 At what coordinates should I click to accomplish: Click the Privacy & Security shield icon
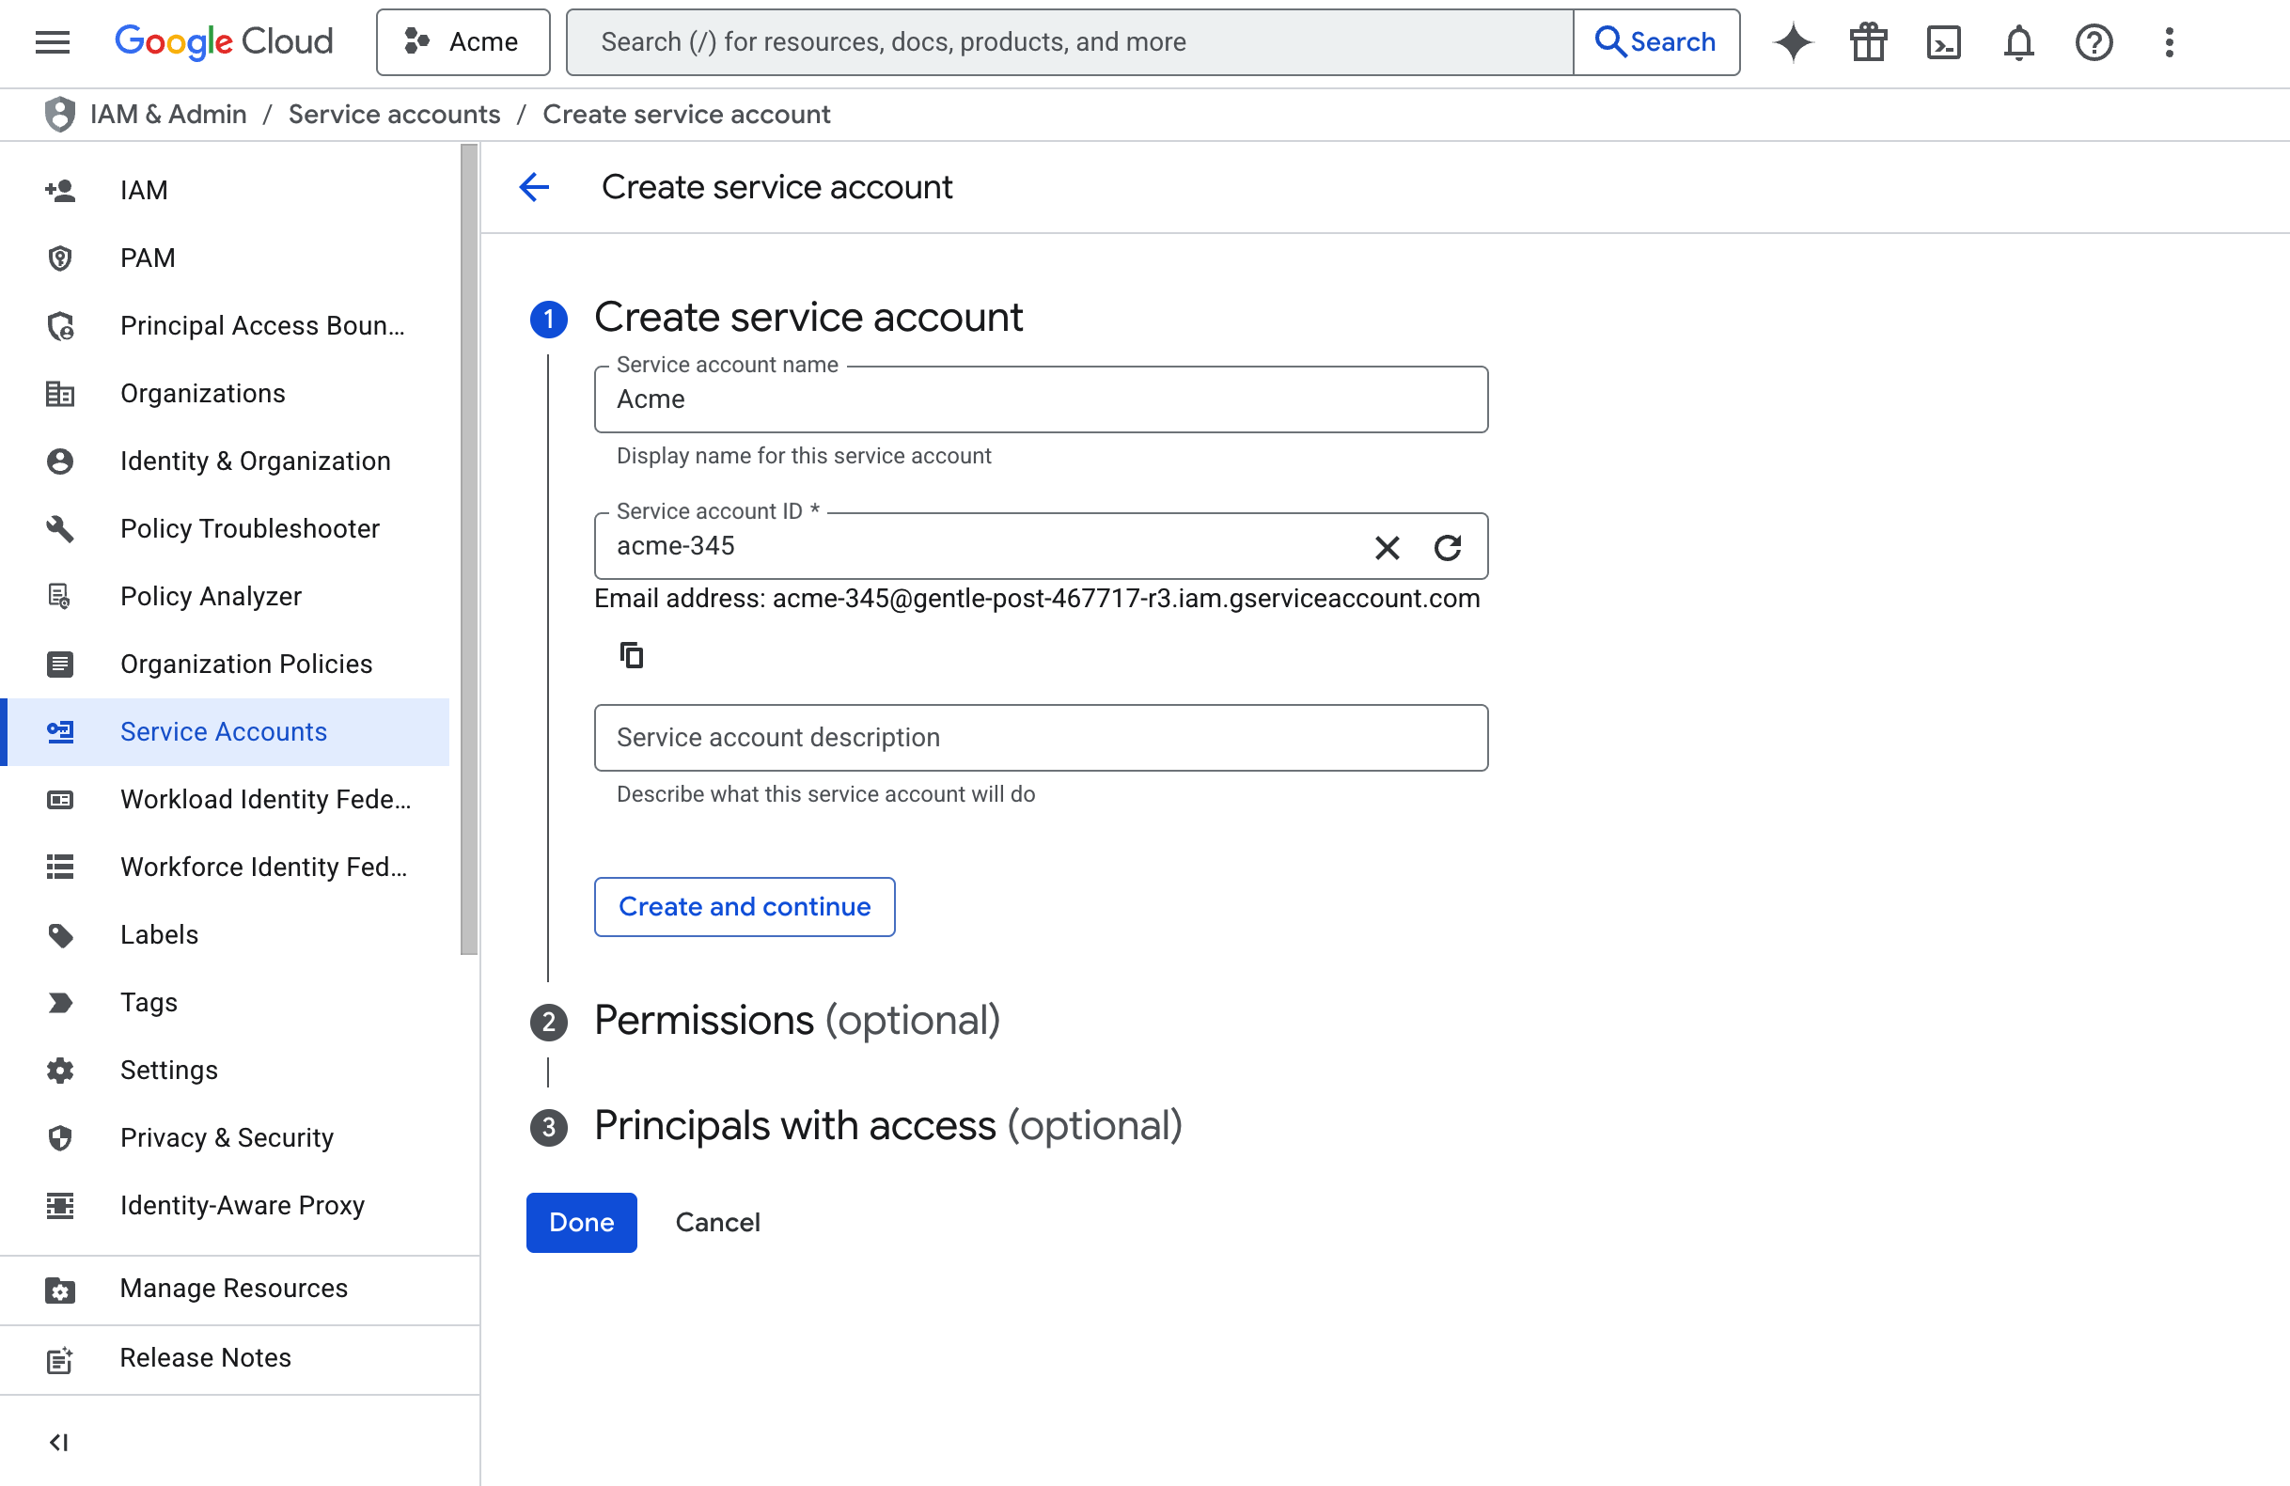click(59, 1138)
